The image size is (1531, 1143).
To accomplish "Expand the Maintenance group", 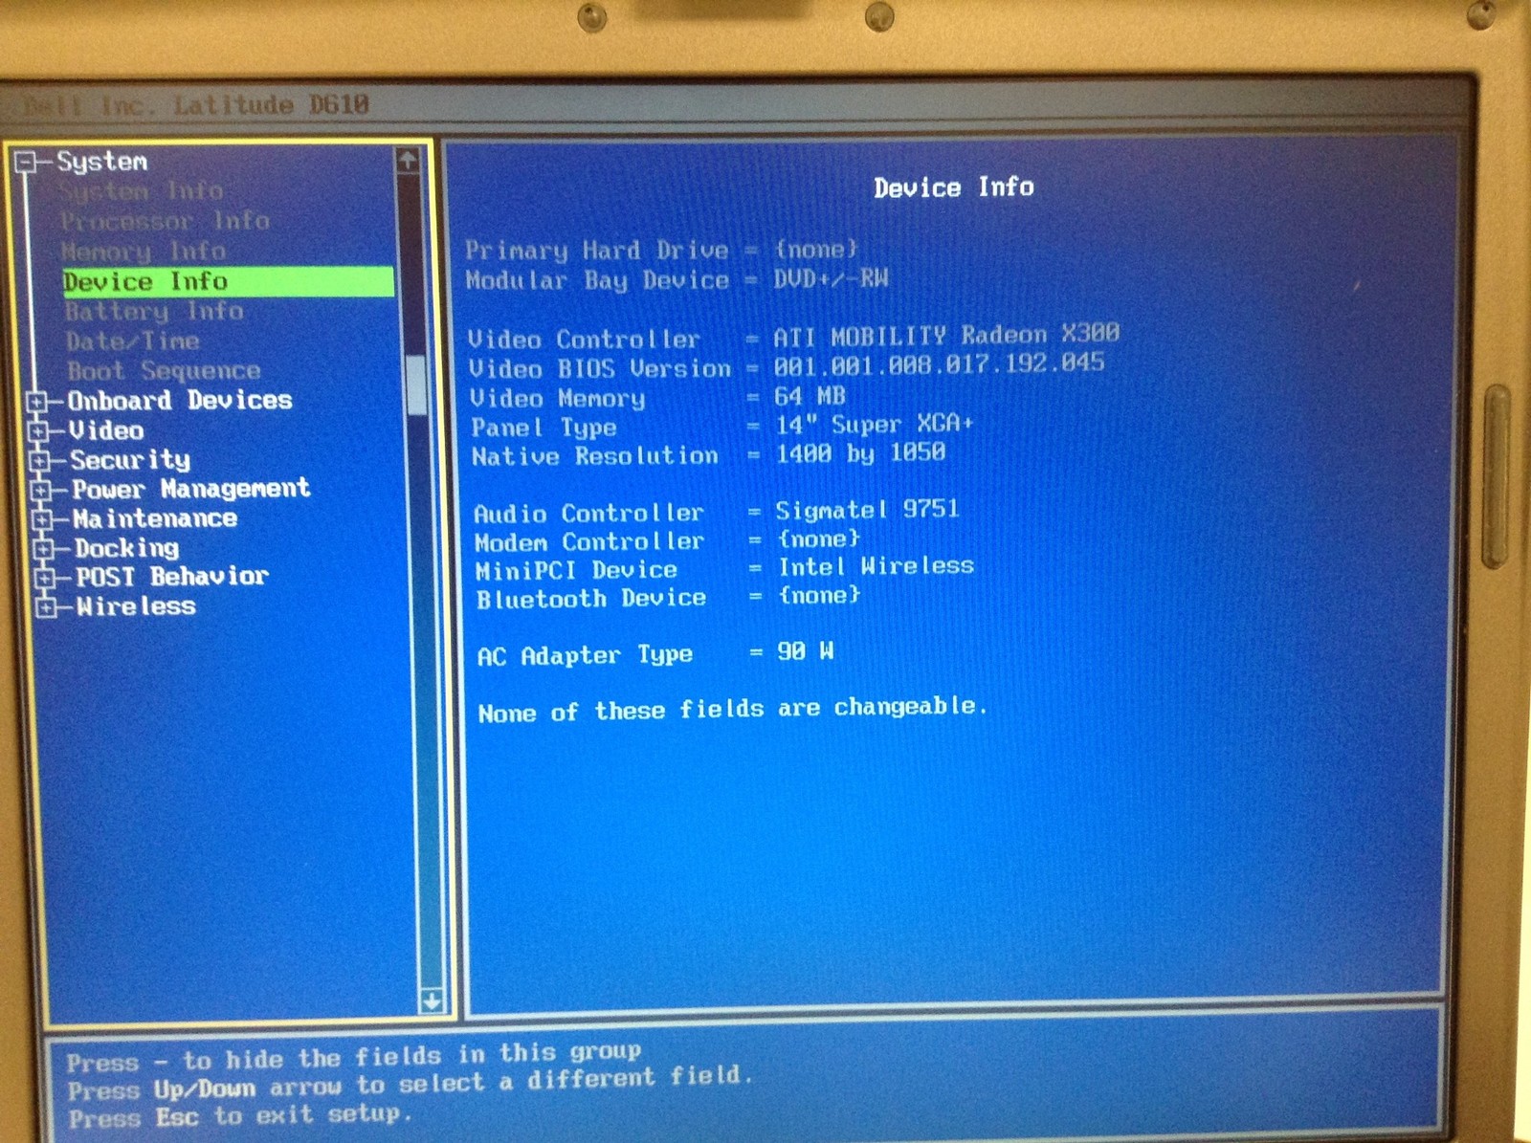I will [x=42, y=519].
